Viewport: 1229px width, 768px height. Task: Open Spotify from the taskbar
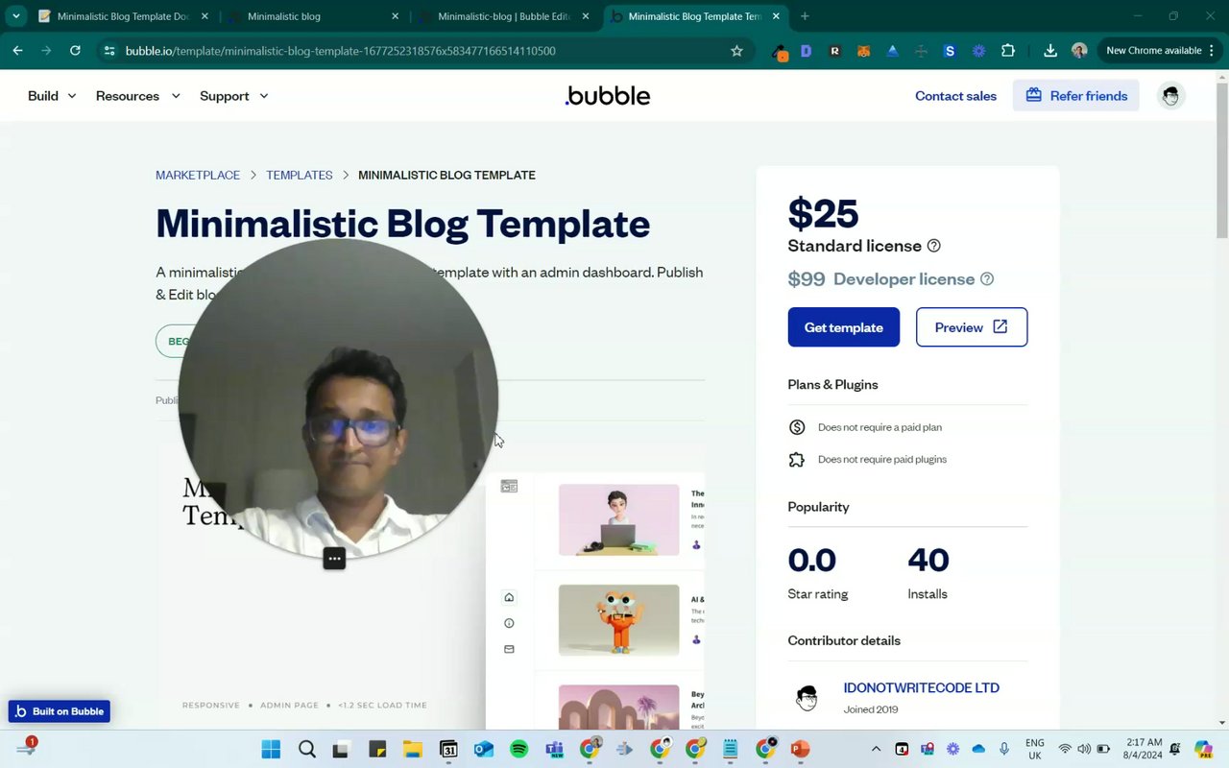pyautogui.click(x=518, y=749)
